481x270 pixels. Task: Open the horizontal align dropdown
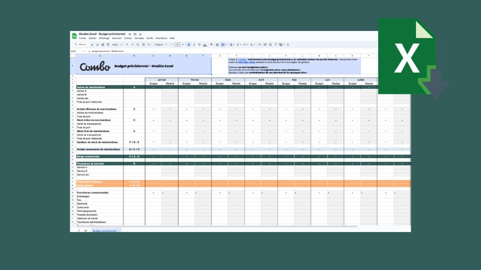[232, 44]
